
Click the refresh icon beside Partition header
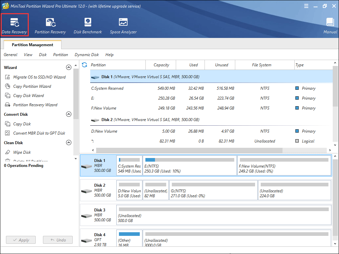(85, 65)
